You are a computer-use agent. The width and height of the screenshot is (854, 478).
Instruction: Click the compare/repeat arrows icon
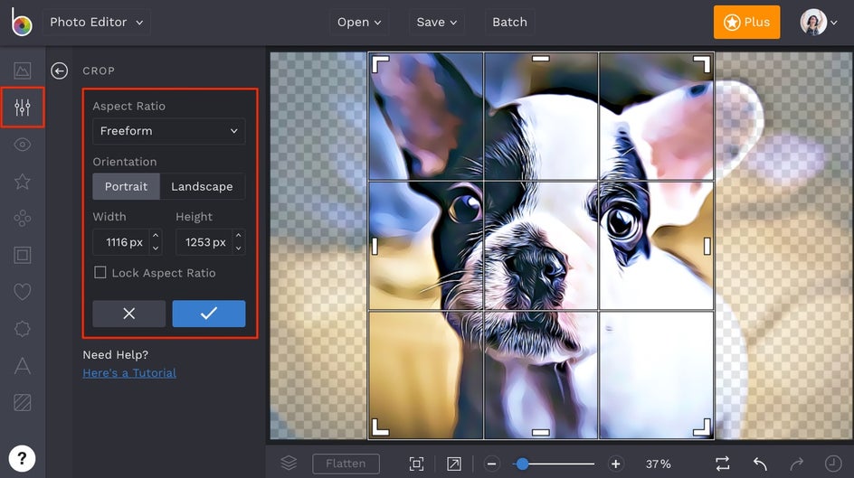723,464
